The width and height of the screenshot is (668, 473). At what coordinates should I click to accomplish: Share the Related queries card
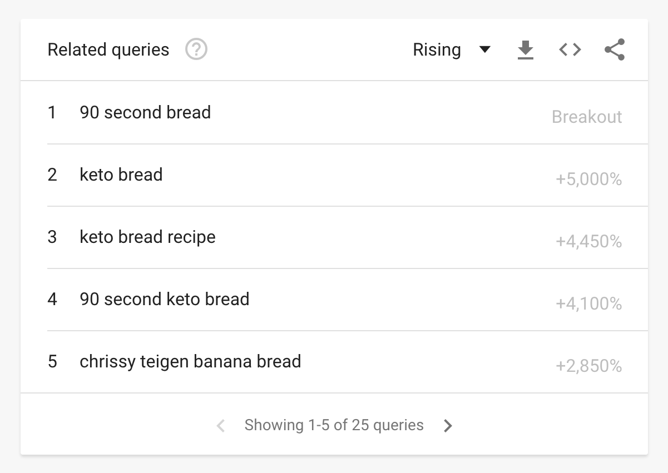[x=615, y=50]
